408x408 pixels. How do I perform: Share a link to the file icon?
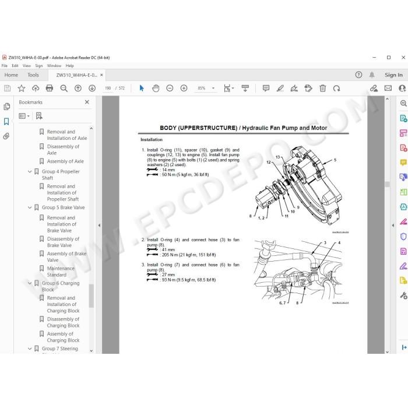point(374,89)
